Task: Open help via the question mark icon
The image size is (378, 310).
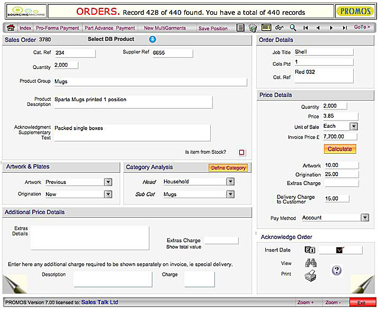Action: 337,270
